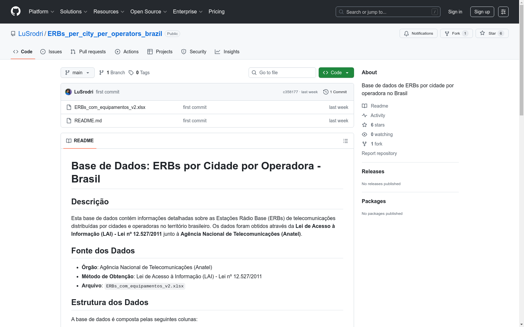Image resolution: width=524 pixels, height=327 pixels.
Task: Open the 1 Commit history
Action: click(x=335, y=92)
